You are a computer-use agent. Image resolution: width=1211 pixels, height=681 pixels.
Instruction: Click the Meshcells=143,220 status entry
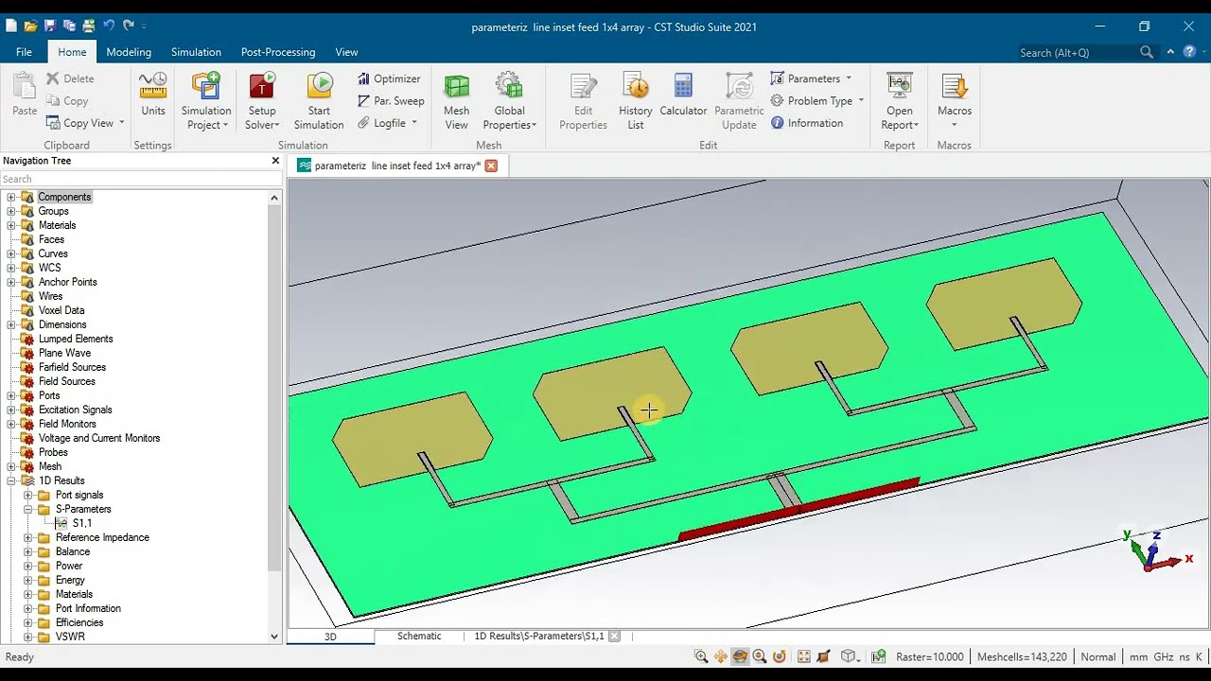coord(1022,656)
